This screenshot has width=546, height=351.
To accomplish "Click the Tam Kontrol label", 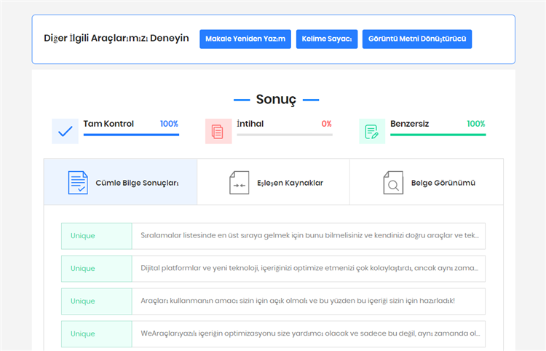I will 108,124.
